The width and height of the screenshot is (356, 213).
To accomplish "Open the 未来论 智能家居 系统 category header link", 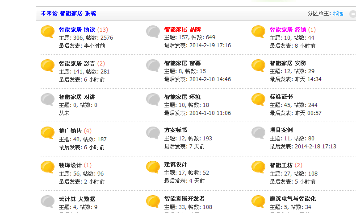I will pos(68,13).
